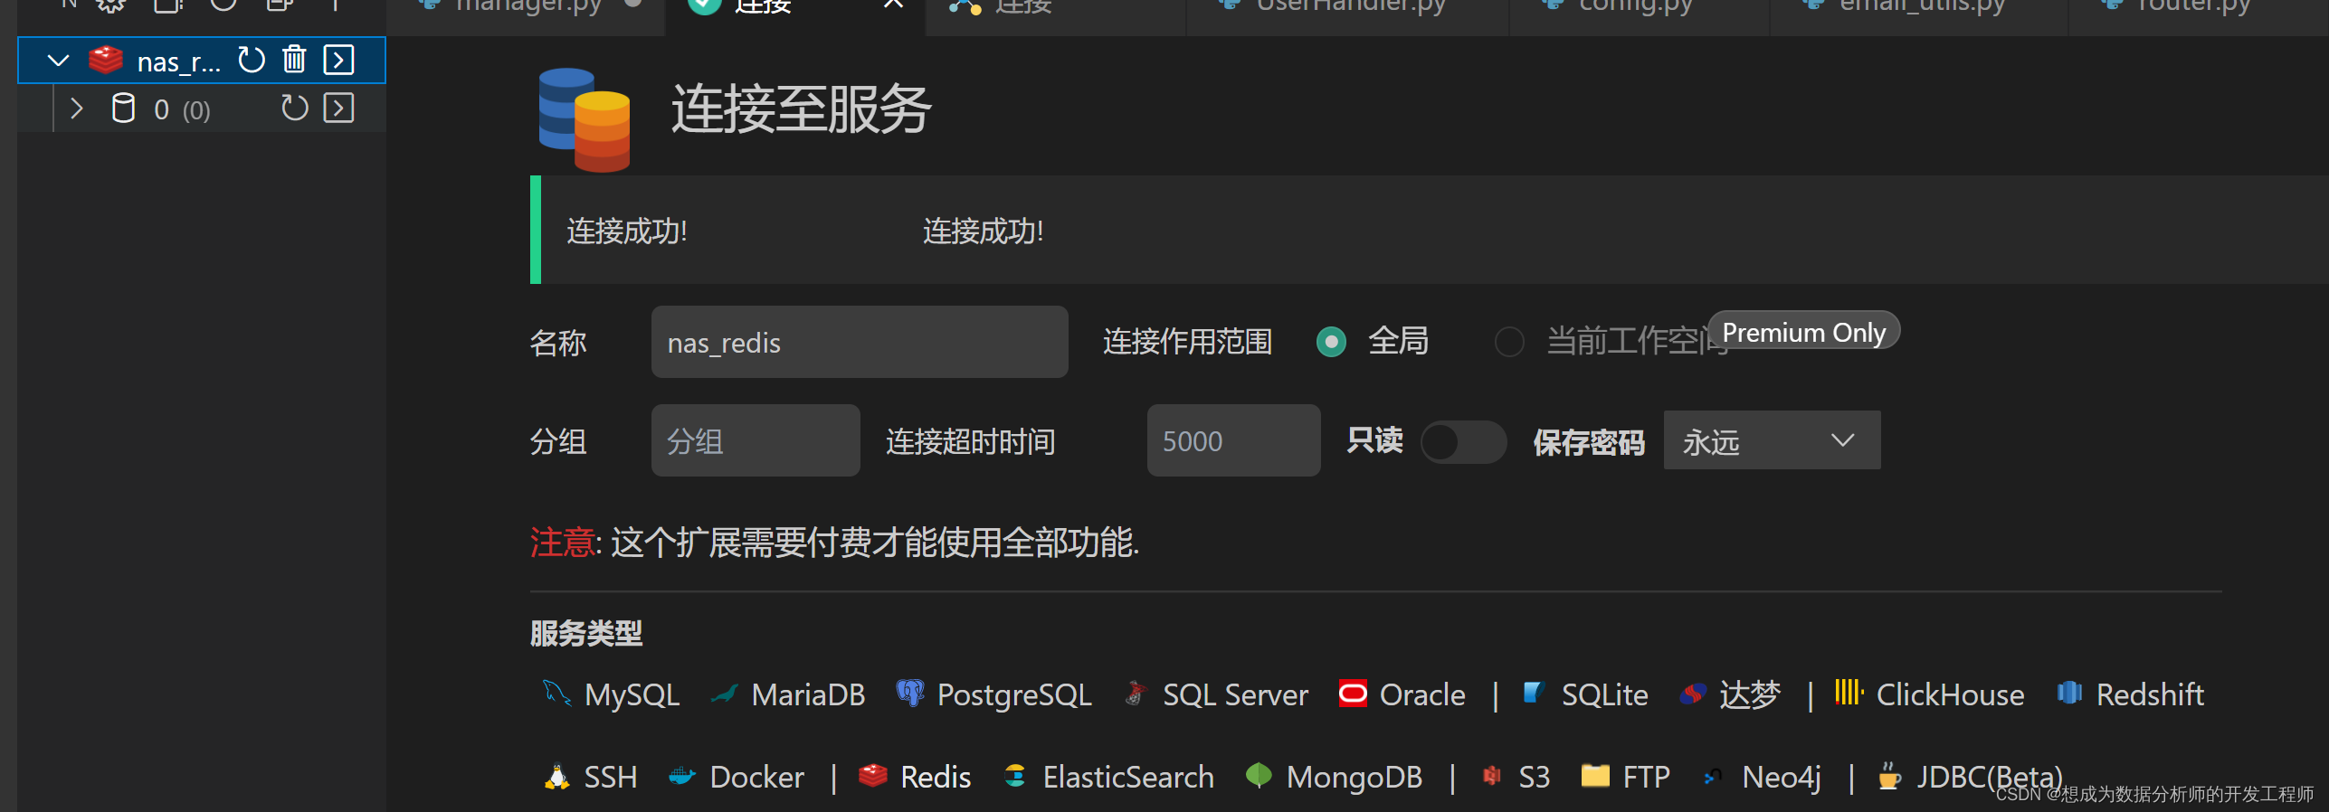The image size is (2329, 812).
Task: Toggle the 只读 read-only switch
Action: (x=1463, y=441)
